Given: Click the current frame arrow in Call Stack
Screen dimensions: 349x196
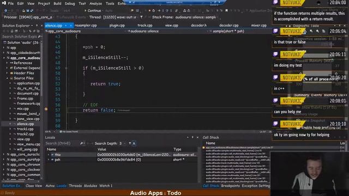Looking at the screenshot, I should (x=203, y=148).
